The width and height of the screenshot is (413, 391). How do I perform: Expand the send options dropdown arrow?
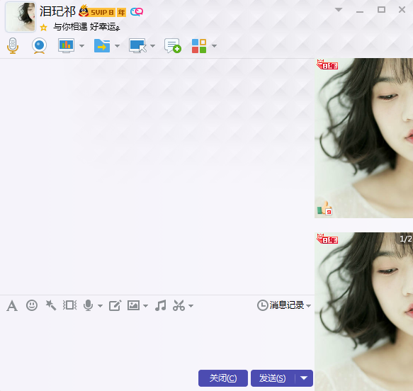[x=304, y=378]
